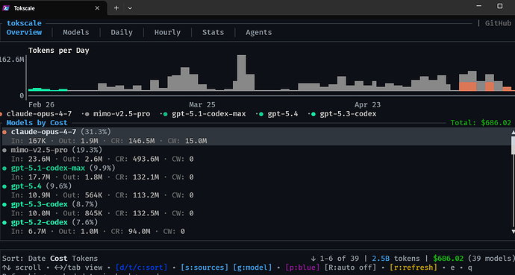Sort by Date

point(37,259)
